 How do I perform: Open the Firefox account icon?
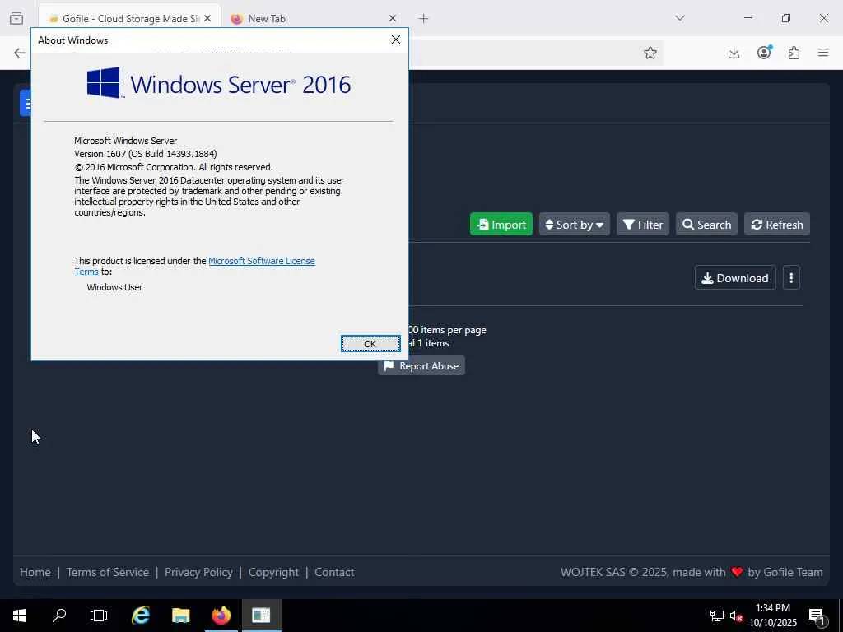coord(764,53)
